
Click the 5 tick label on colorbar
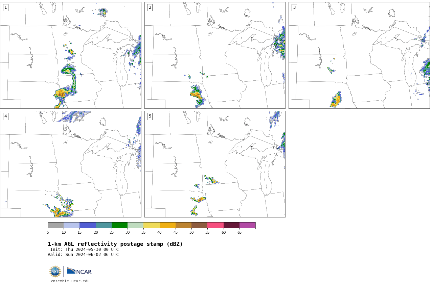(x=48, y=232)
